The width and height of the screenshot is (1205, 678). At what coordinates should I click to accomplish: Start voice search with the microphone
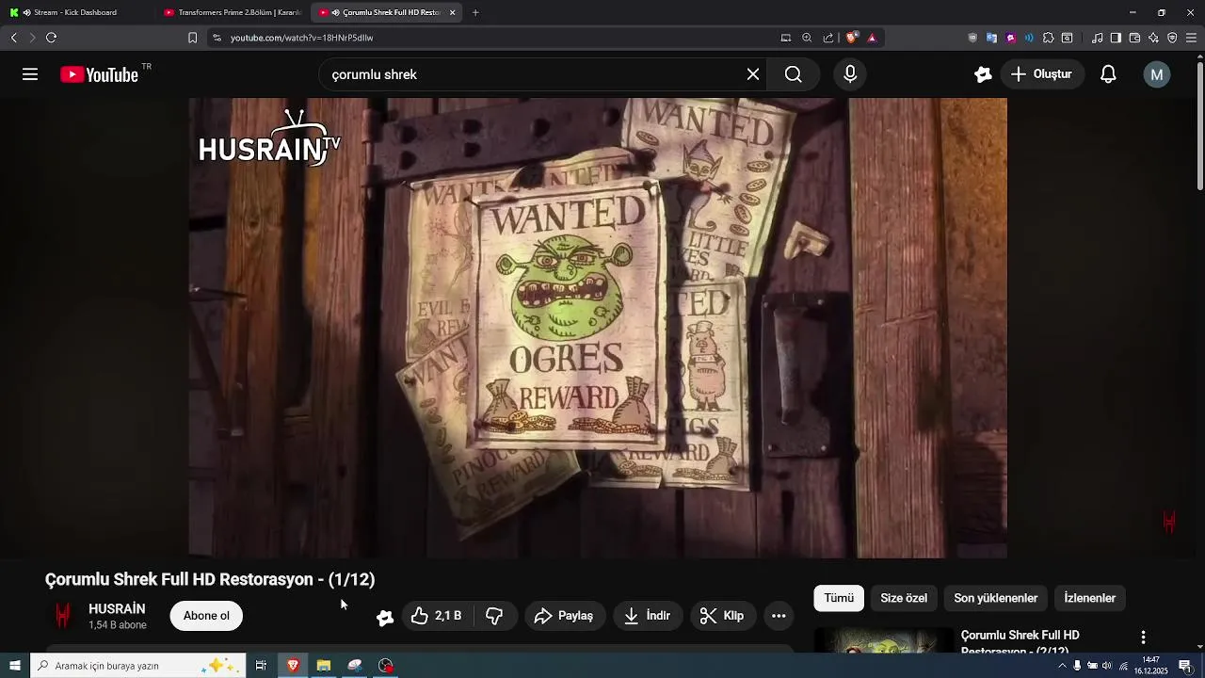coord(850,74)
